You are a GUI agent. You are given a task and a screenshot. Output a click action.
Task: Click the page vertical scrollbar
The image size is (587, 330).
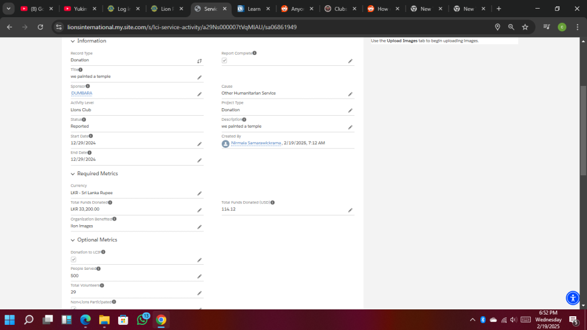(x=583, y=130)
